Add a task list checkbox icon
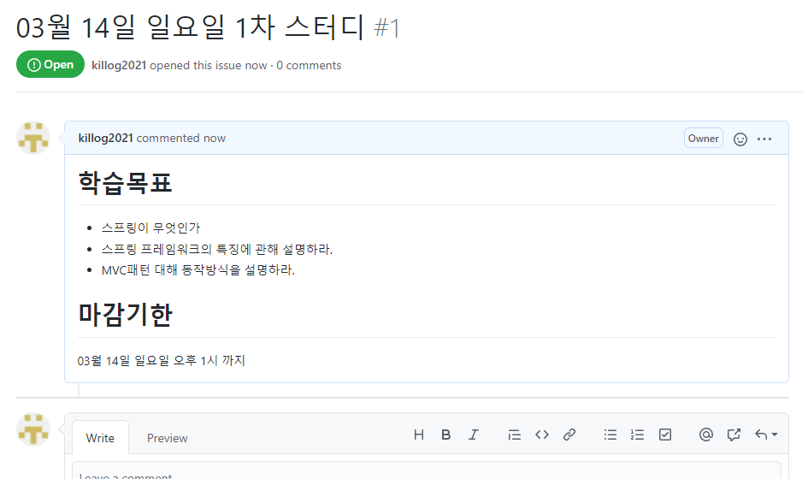The height and width of the screenshot is (479, 802). pyautogui.click(x=665, y=435)
